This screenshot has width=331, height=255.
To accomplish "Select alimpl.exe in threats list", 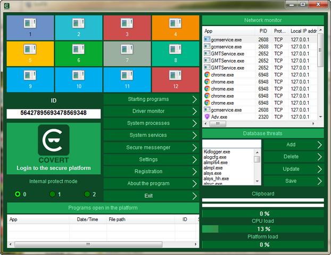I will click(213, 168).
